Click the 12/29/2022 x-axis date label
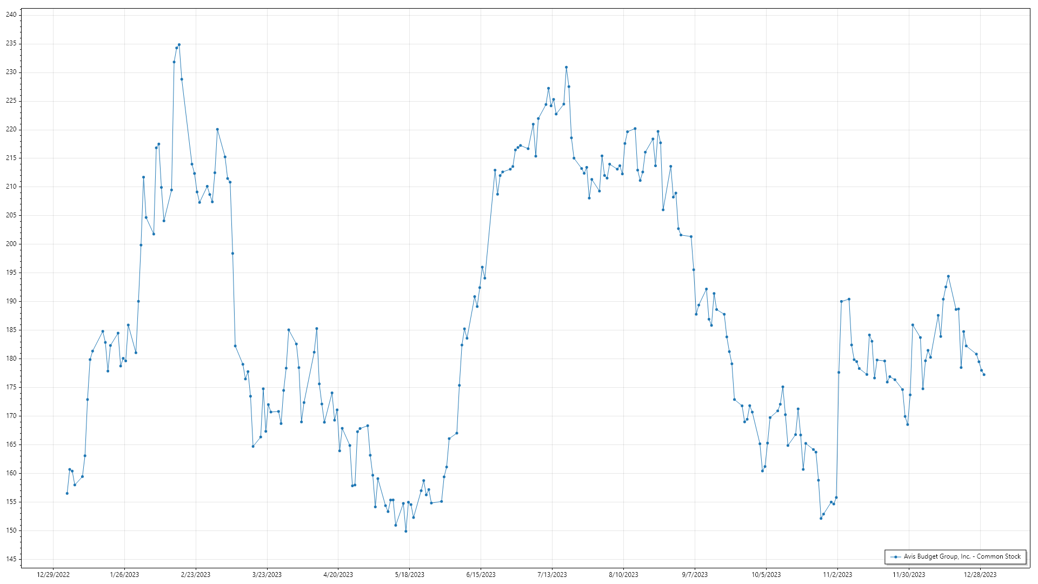Screen dimensions: 1038x584 tap(53, 575)
